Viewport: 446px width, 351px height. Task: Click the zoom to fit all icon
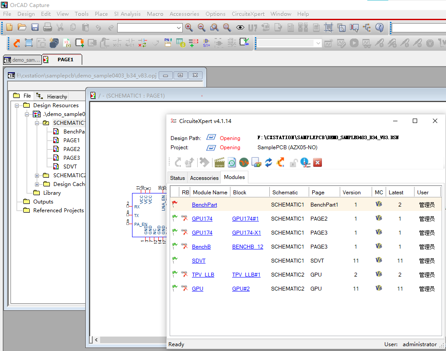click(227, 27)
